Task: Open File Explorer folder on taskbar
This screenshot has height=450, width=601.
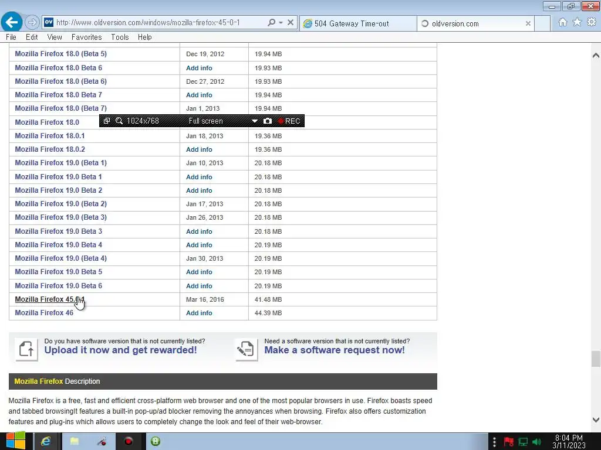Action: point(74,441)
